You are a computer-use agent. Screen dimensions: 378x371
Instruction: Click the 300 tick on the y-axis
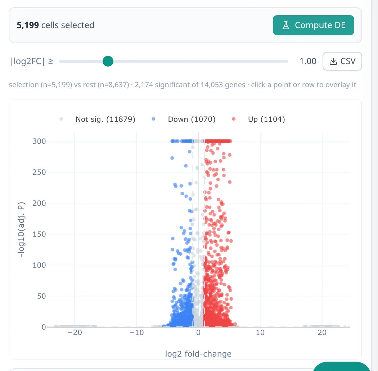[x=39, y=141]
